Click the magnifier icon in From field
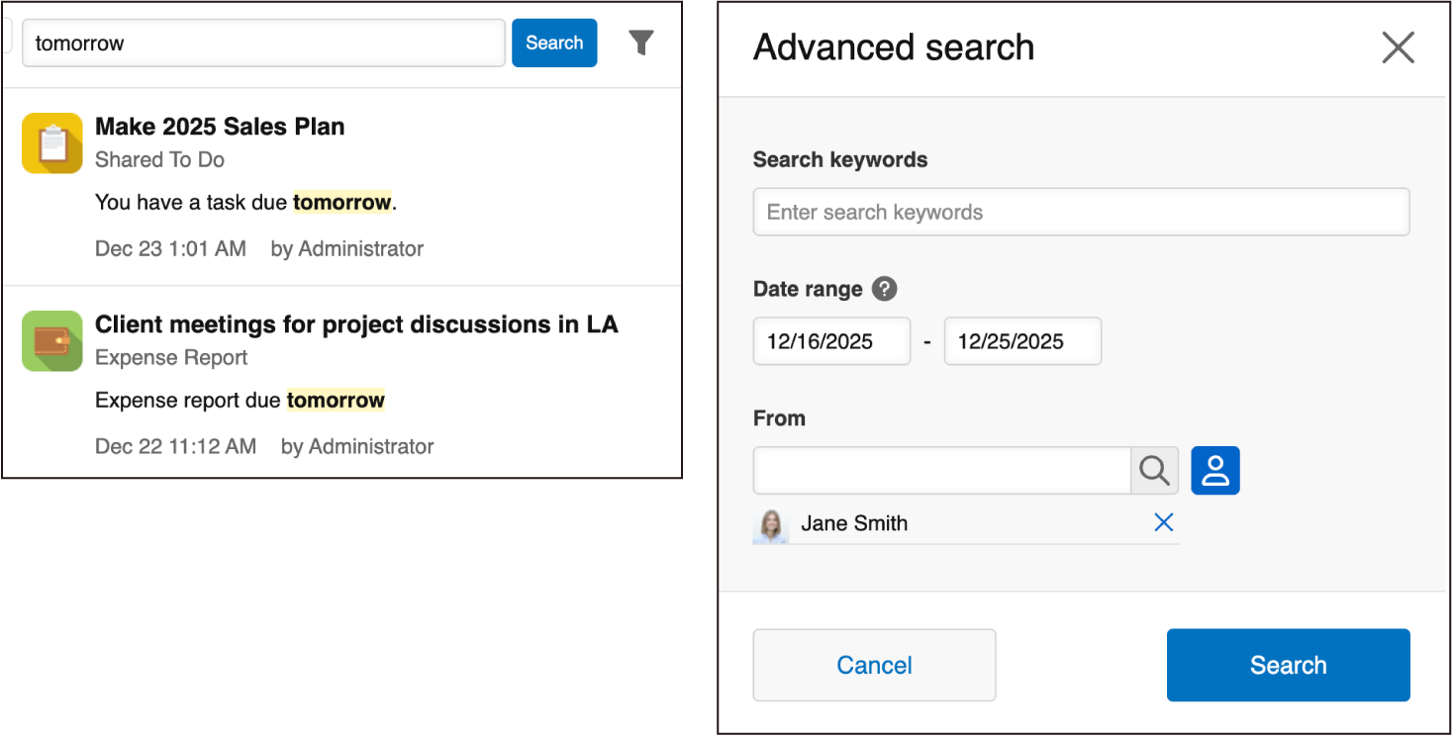This screenshot has height=738, width=1453. pyautogui.click(x=1154, y=471)
